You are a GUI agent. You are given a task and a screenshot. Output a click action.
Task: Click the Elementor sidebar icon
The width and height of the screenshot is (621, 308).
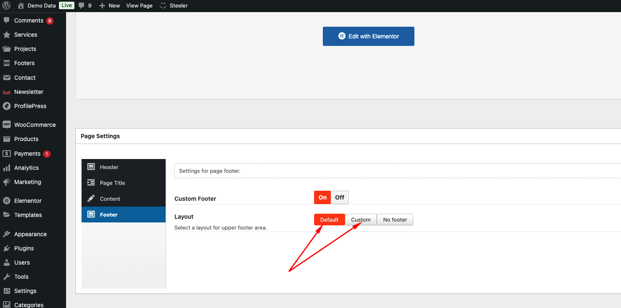coord(7,201)
